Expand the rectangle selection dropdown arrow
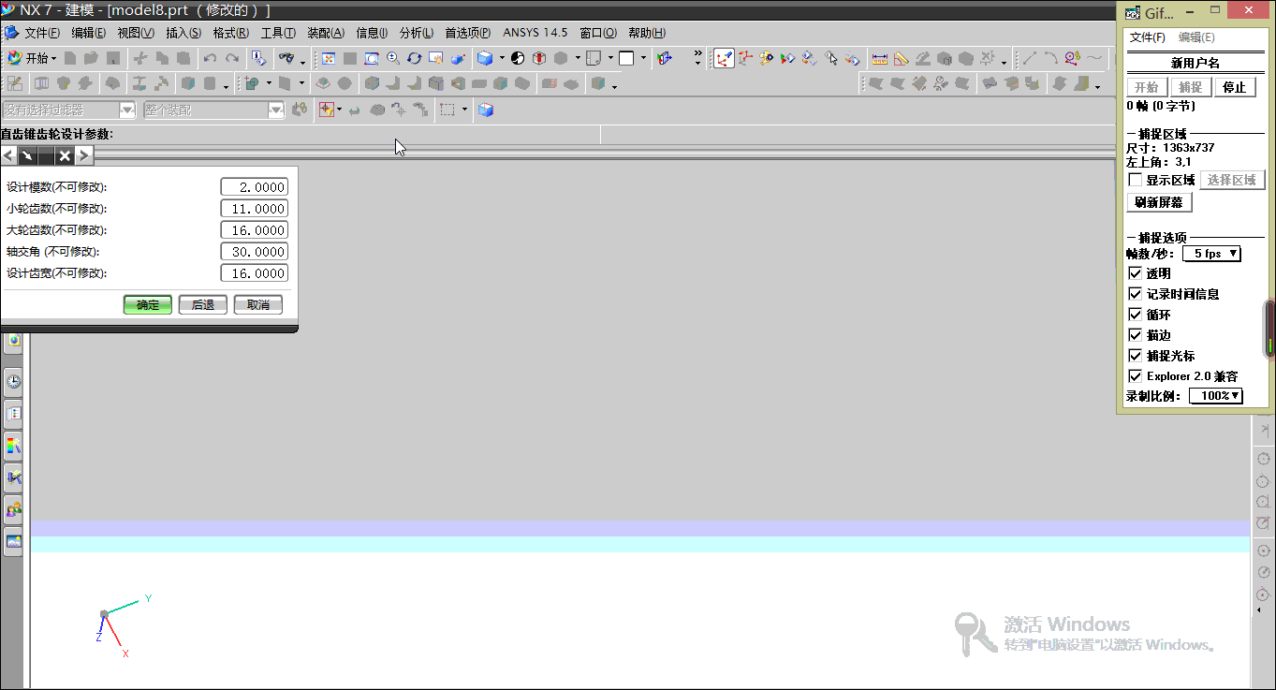This screenshot has height=690, width=1276. click(x=465, y=110)
